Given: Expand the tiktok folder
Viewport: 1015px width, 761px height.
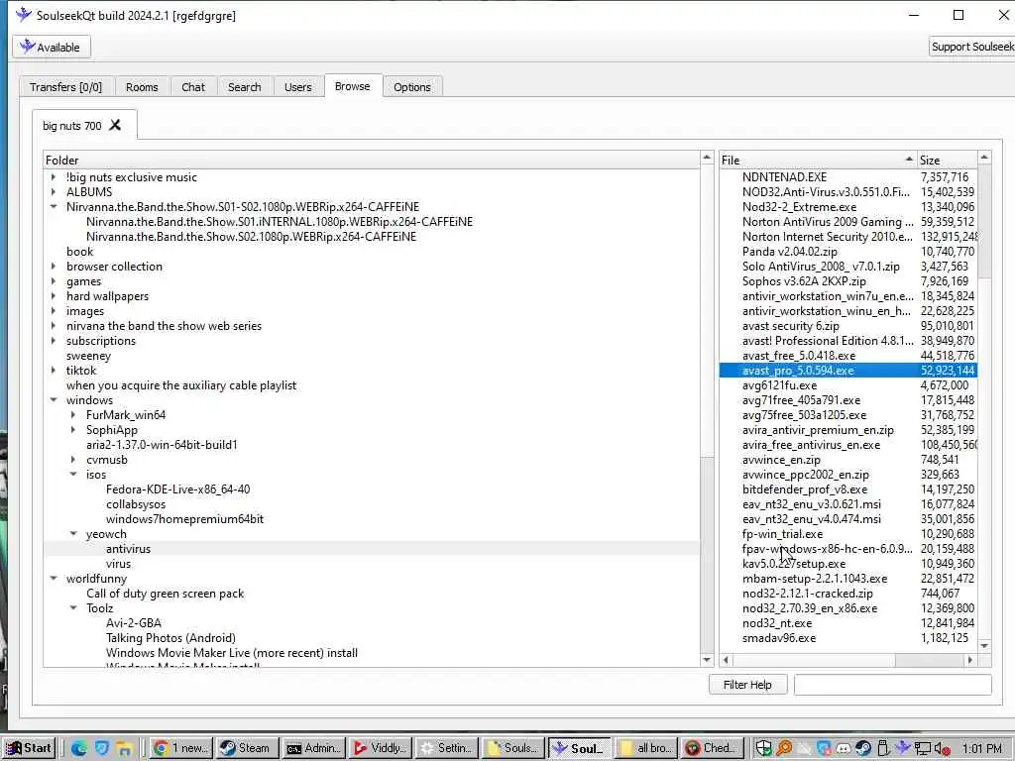Looking at the screenshot, I should pos(54,371).
